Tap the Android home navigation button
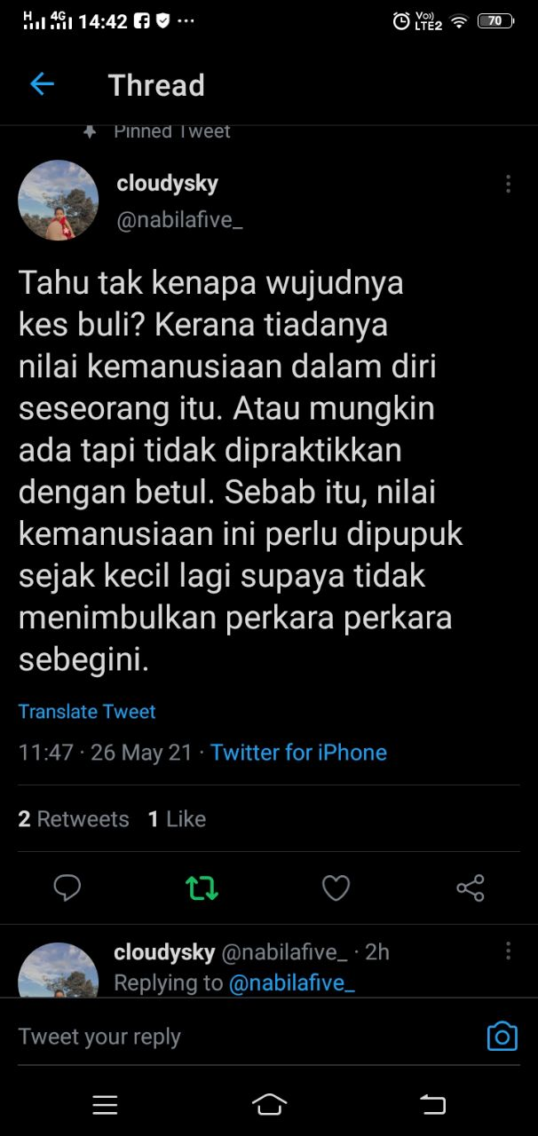Image resolution: width=538 pixels, height=1136 pixels. coord(269,1104)
